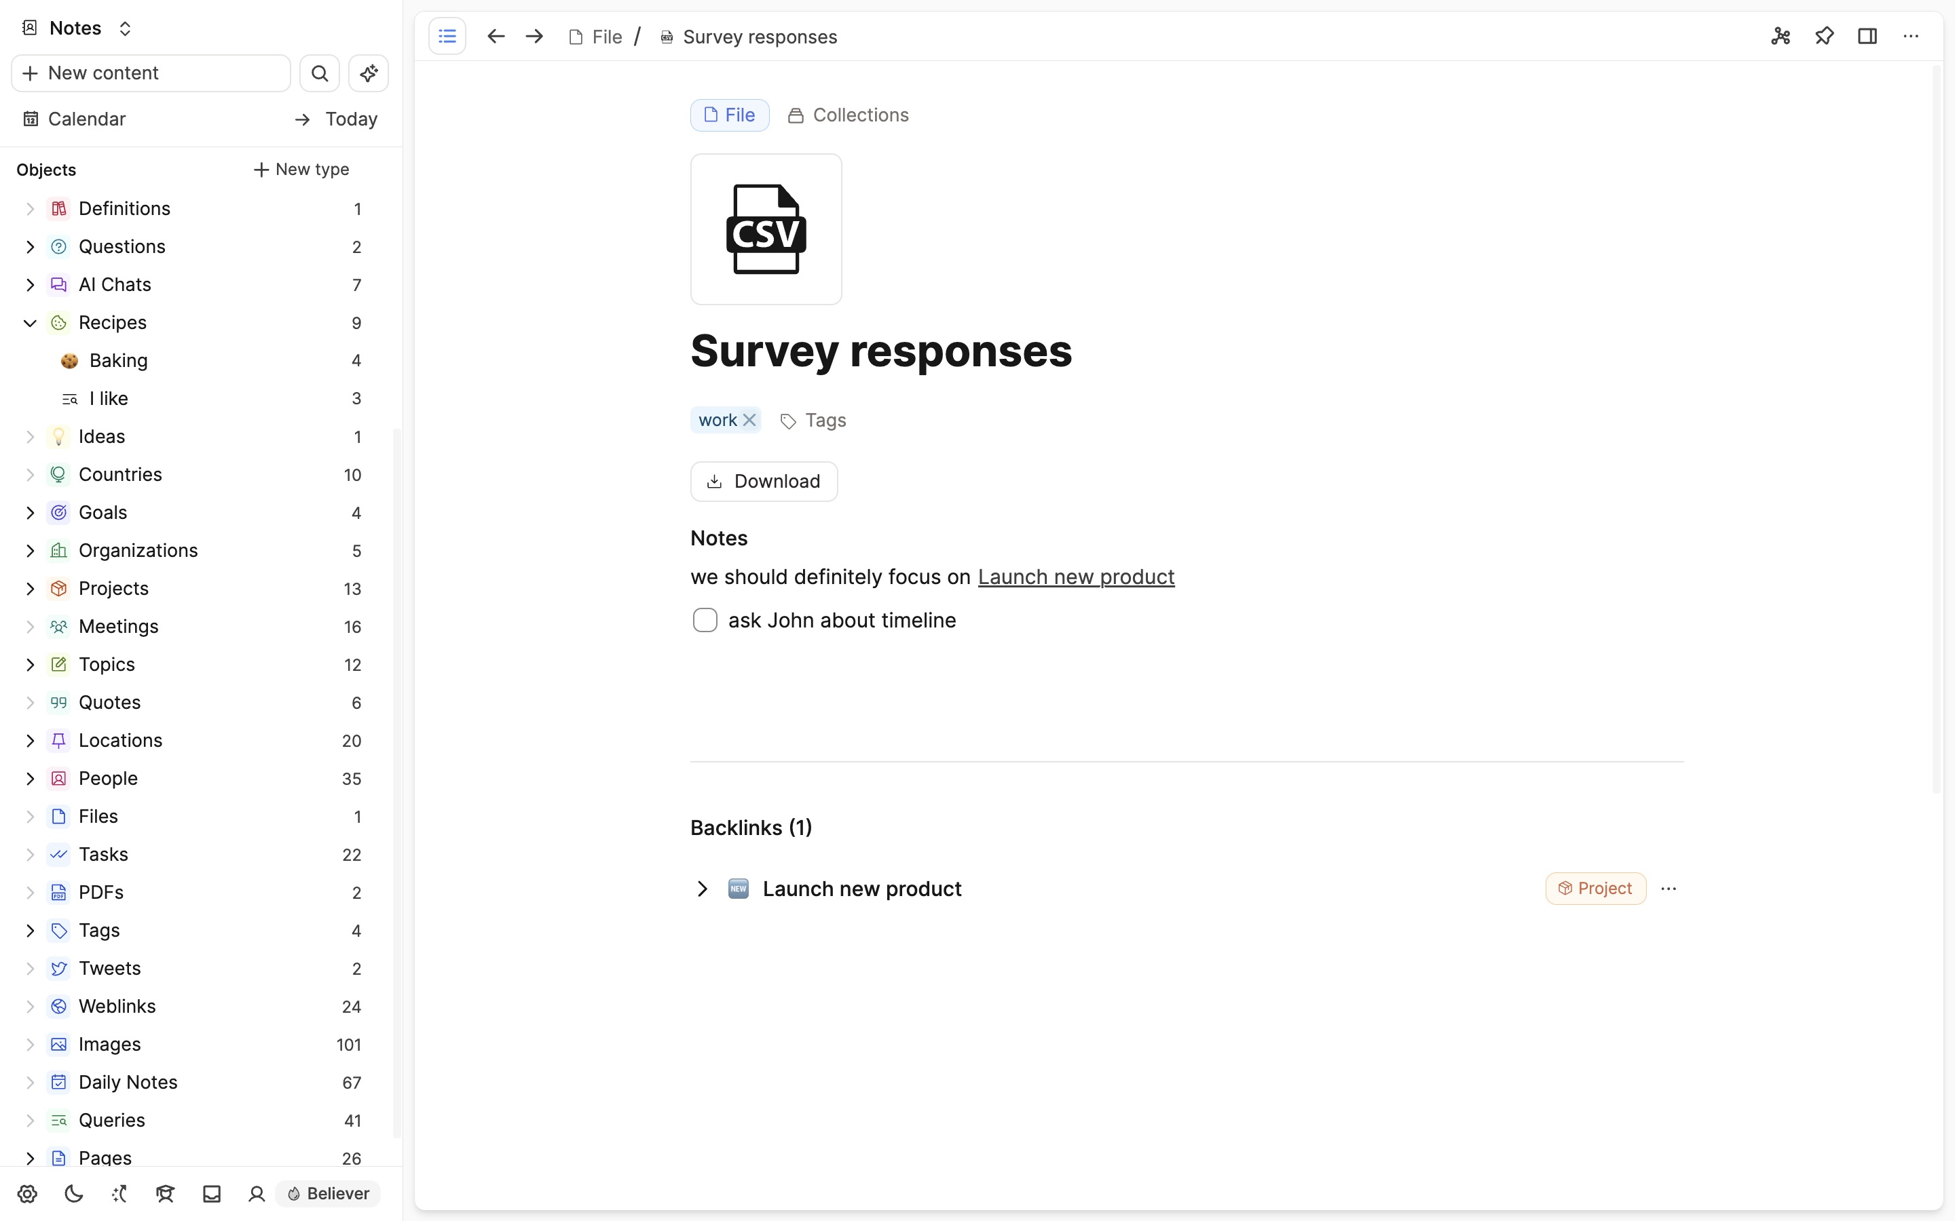Enable dark mode with the moon icon

[x=73, y=1194]
